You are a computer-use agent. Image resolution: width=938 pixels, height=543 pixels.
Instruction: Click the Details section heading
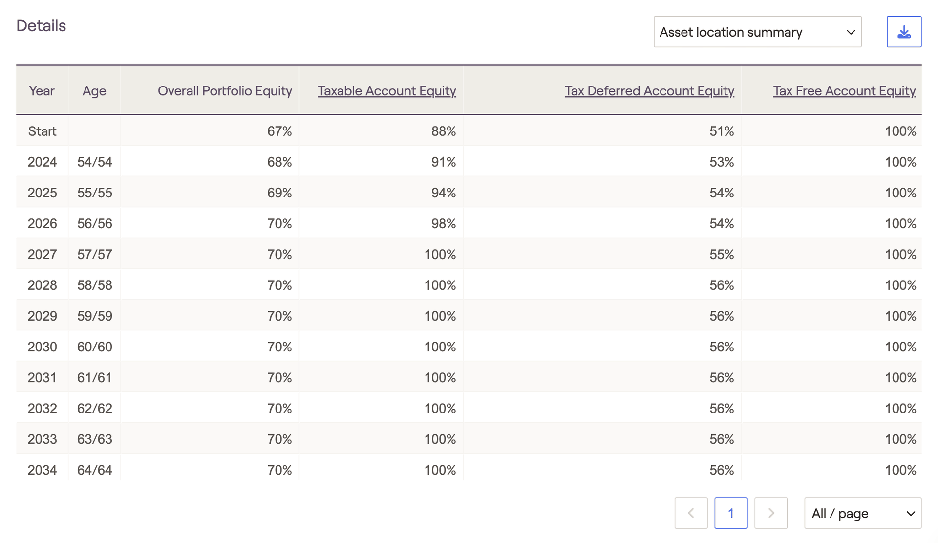coord(41,25)
